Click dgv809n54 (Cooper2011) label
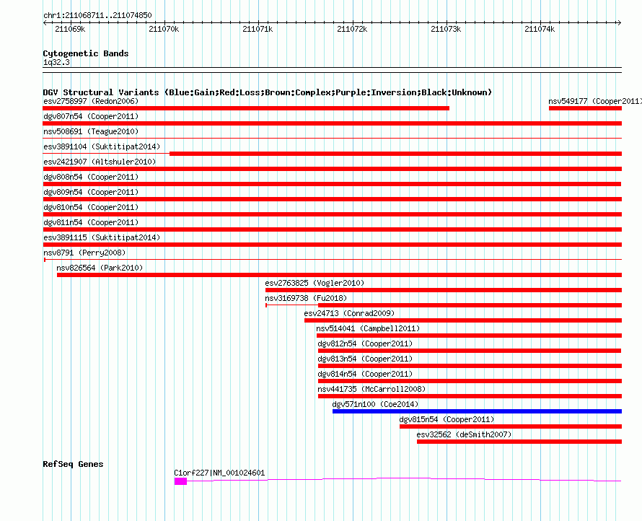The width and height of the screenshot is (642, 521). [x=91, y=192]
